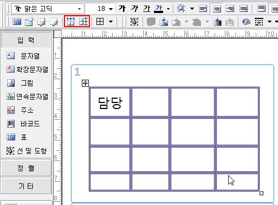Justify the text alignment
Viewport: 278px width, 205px height.
coord(243,9)
